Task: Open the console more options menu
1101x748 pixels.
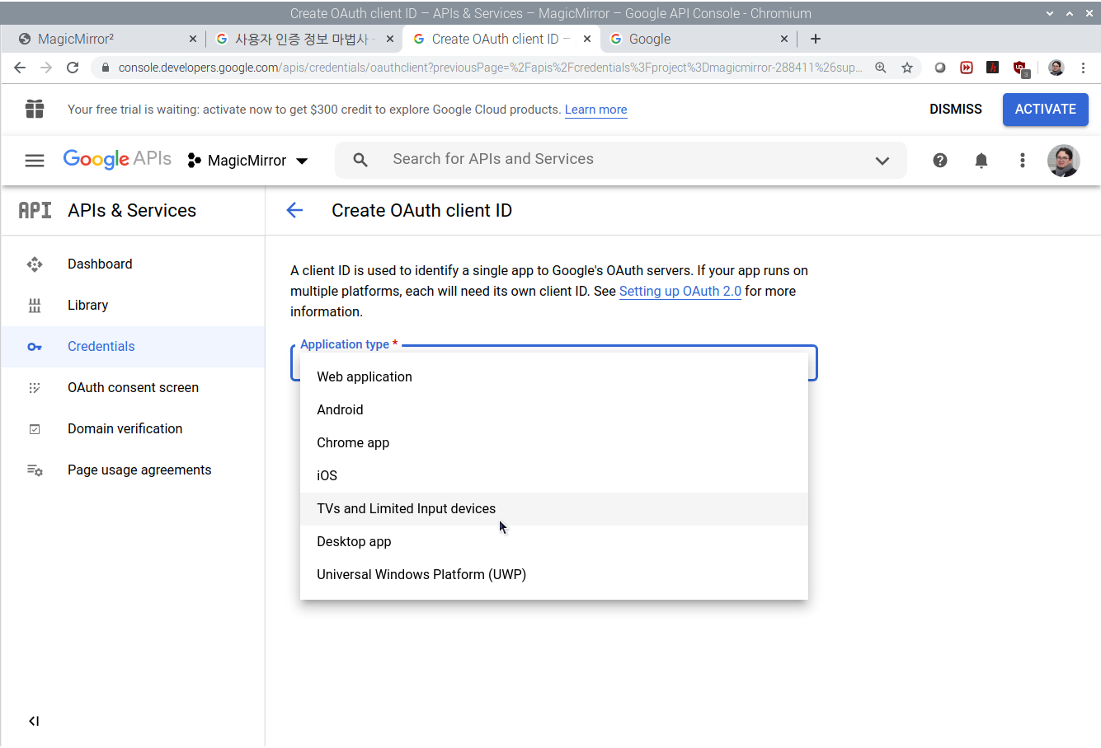Action: tap(1023, 161)
